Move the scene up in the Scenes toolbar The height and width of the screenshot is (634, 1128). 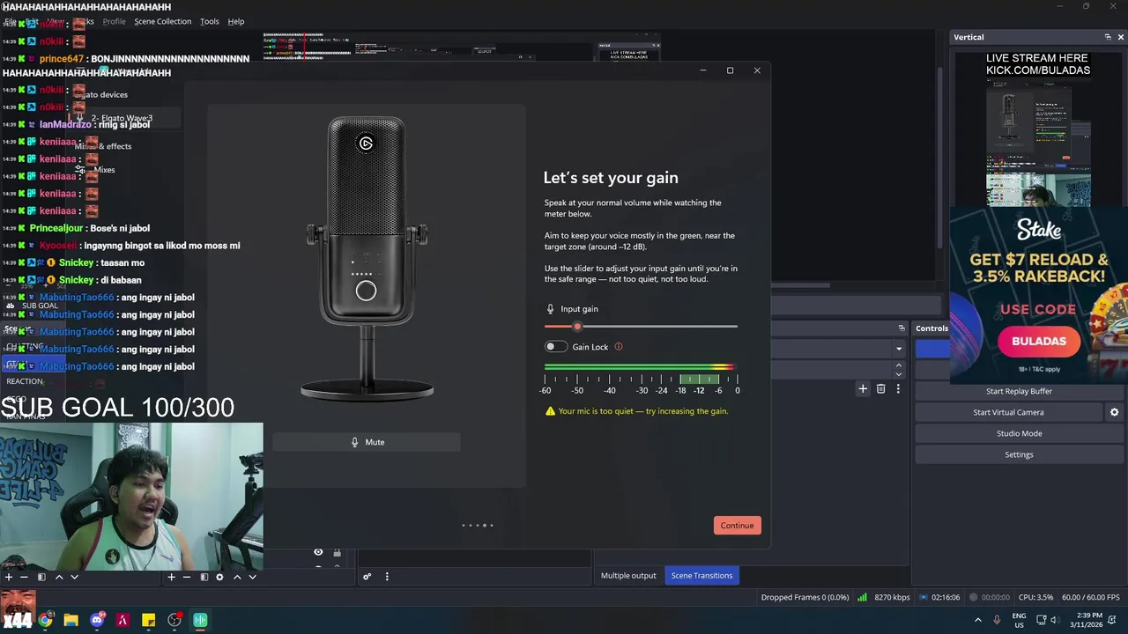59,577
